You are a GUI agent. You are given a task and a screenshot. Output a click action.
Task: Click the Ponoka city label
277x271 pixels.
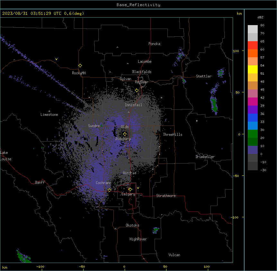click(x=154, y=44)
